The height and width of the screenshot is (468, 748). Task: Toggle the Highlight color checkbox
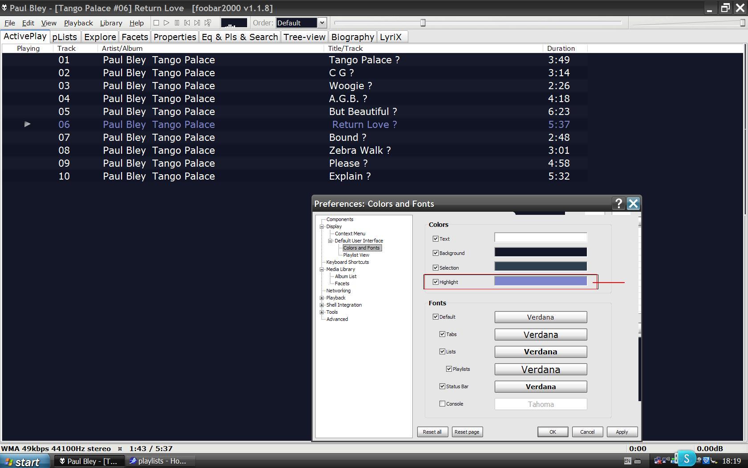[x=436, y=282]
